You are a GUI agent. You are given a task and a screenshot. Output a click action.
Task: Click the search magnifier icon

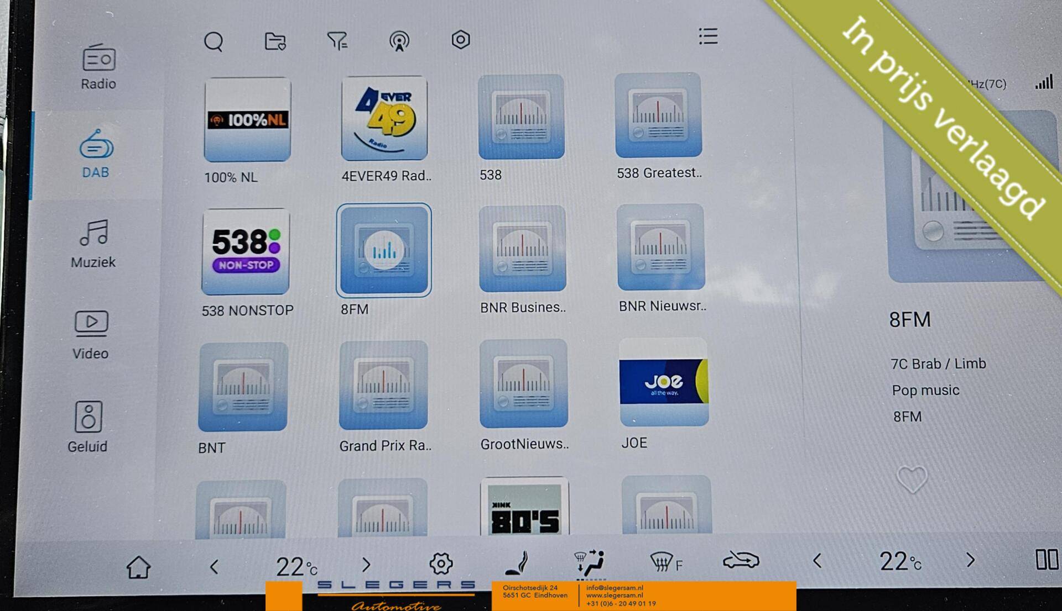click(x=214, y=41)
